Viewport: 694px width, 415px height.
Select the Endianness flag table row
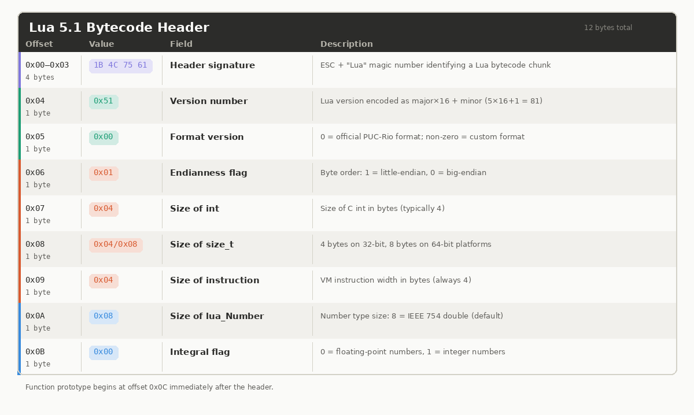tap(347, 177)
